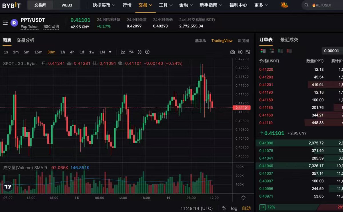Screen dimensions: 343x212
Task: Open 金融 dropdown menu
Action: (x=186, y=5)
